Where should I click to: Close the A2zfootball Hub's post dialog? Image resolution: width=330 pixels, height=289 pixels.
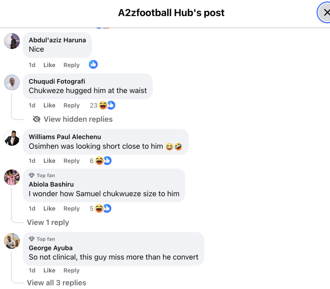(326, 13)
